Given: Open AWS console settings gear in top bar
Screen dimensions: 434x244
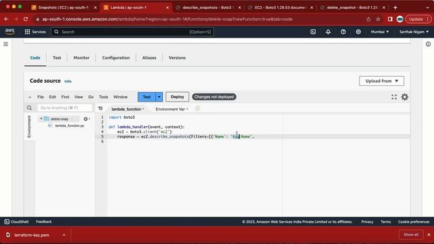Looking at the screenshot, I should point(358,32).
